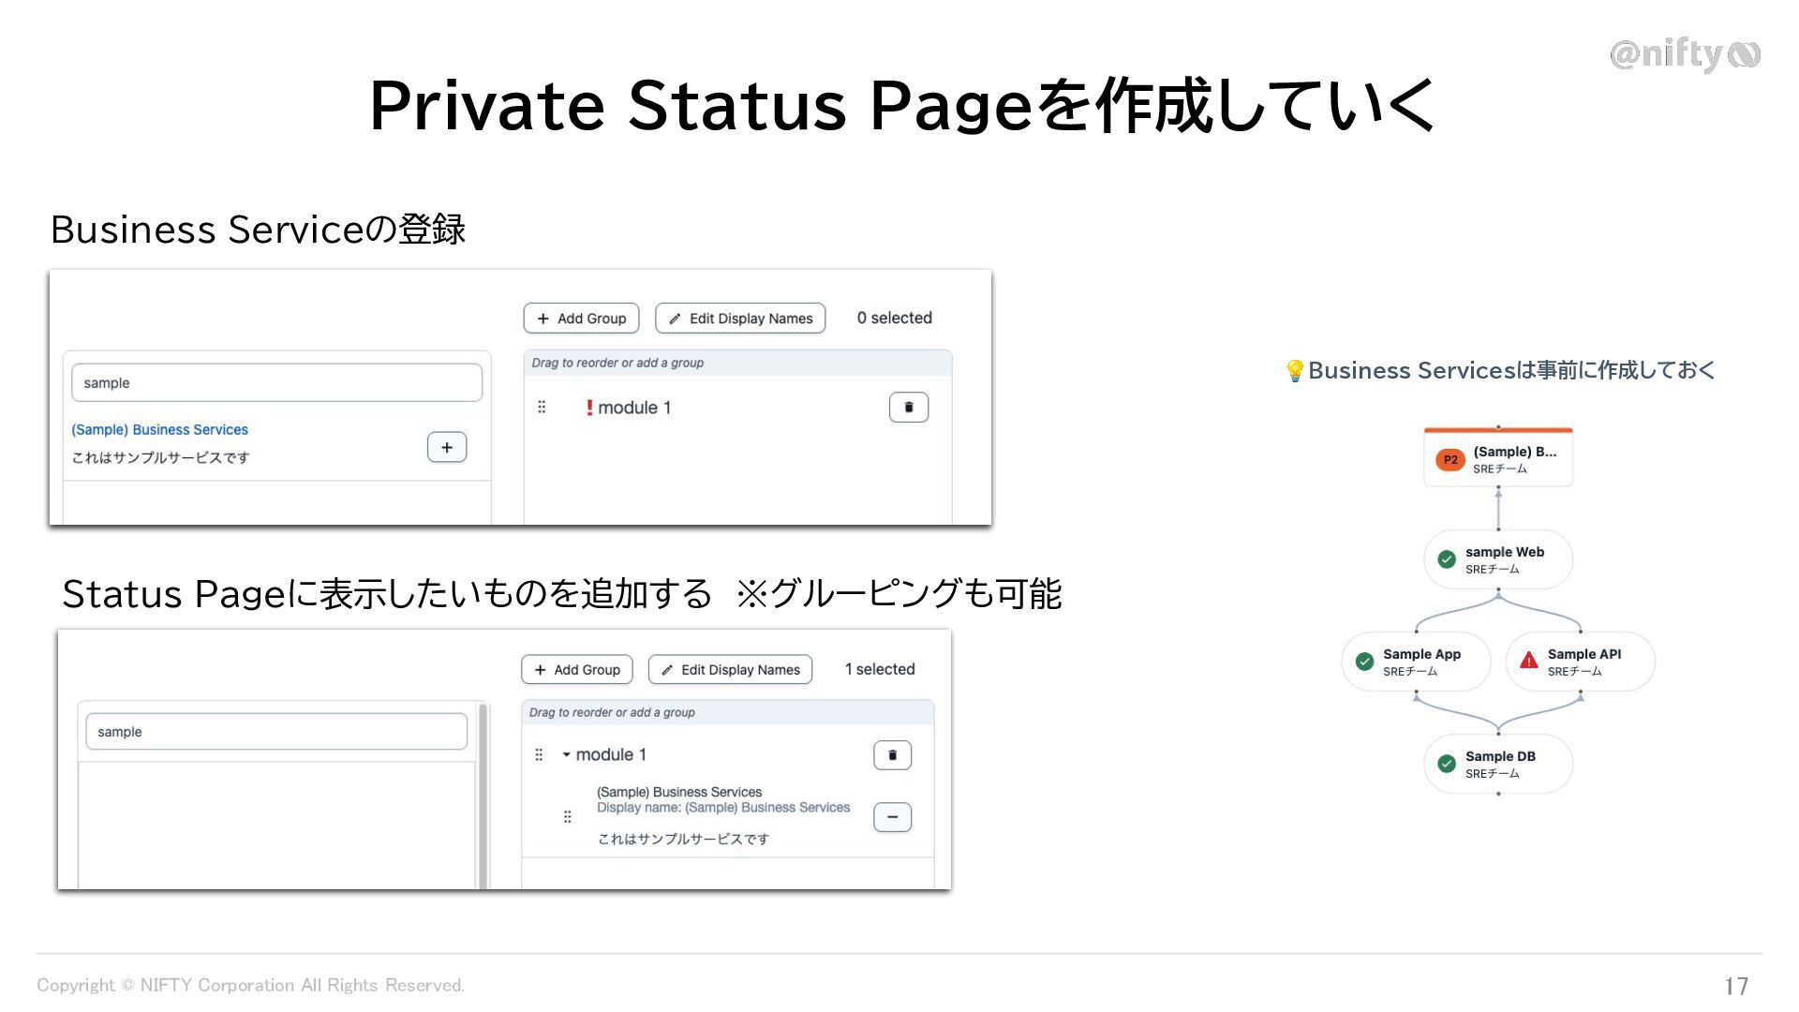Screen dimensions: 1799x1012
Task: Delete module 1 in the upper panel
Action: click(908, 408)
